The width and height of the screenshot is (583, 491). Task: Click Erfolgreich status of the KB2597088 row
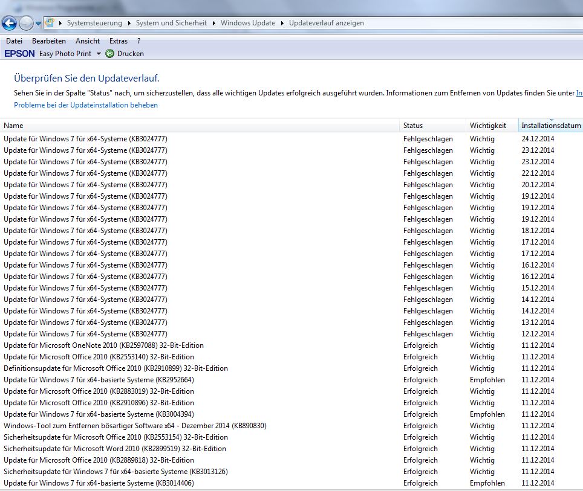[x=420, y=345]
